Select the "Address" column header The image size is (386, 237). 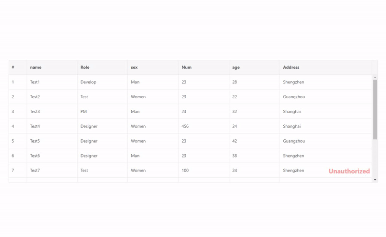coord(291,67)
